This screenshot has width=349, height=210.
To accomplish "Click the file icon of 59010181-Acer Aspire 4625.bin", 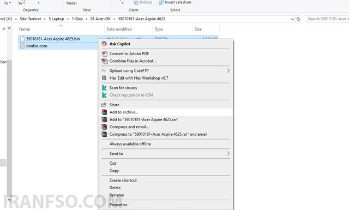I will [22, 39].
